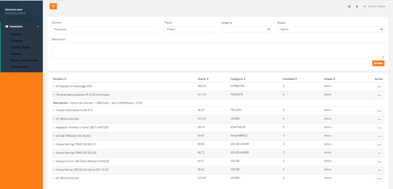This screenshot has height=189, width=393.
Task: Click the Cerrar Sesion logout link
Action: coord(374,6)
